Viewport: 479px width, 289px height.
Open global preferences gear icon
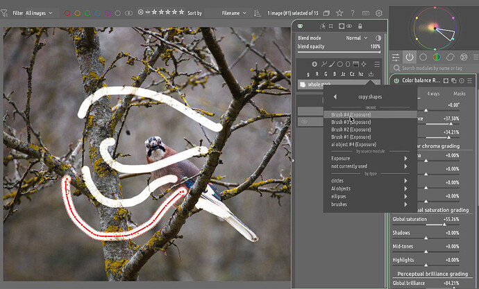click(379, 13)
